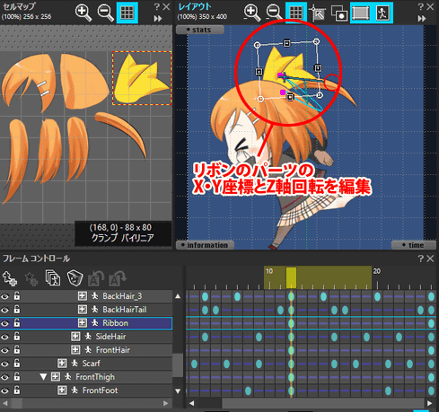Viewport: 439px width, 412px height.
Task: Expand the FrontThigh attribute rows
Action: [56, 377]
